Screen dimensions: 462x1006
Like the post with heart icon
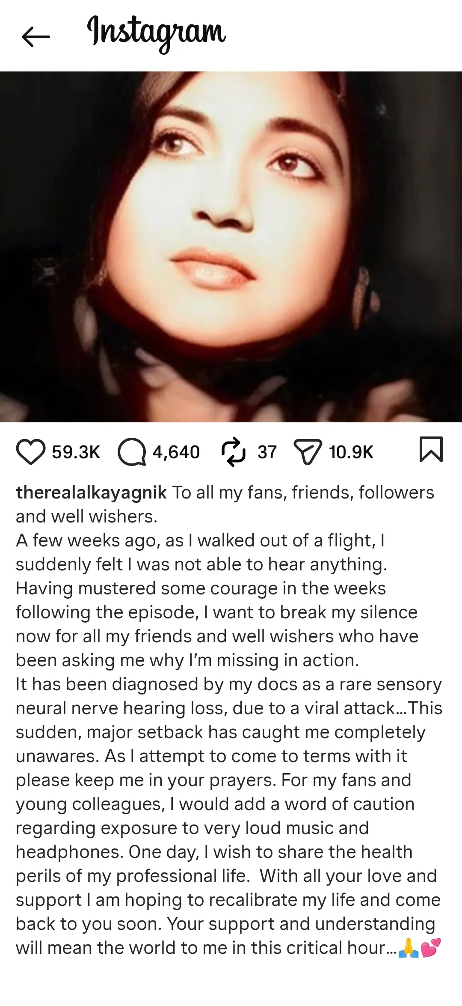(x=31, y=452)
